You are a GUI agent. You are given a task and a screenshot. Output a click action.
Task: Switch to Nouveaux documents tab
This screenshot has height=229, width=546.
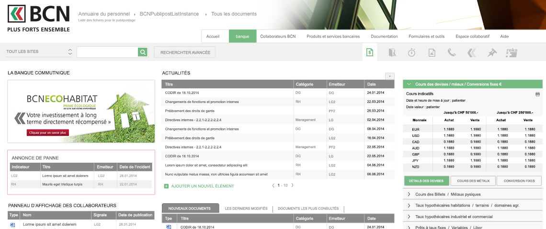coord(191,208)
